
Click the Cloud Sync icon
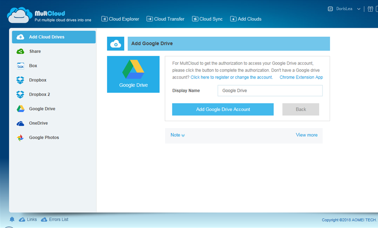pyautogui.click(x=195, y=19)
